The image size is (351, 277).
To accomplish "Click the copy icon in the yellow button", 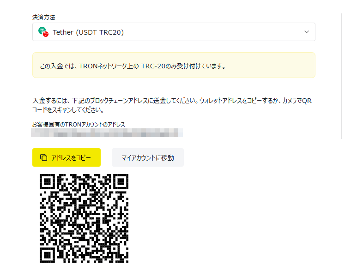I will tap(44, 157).
